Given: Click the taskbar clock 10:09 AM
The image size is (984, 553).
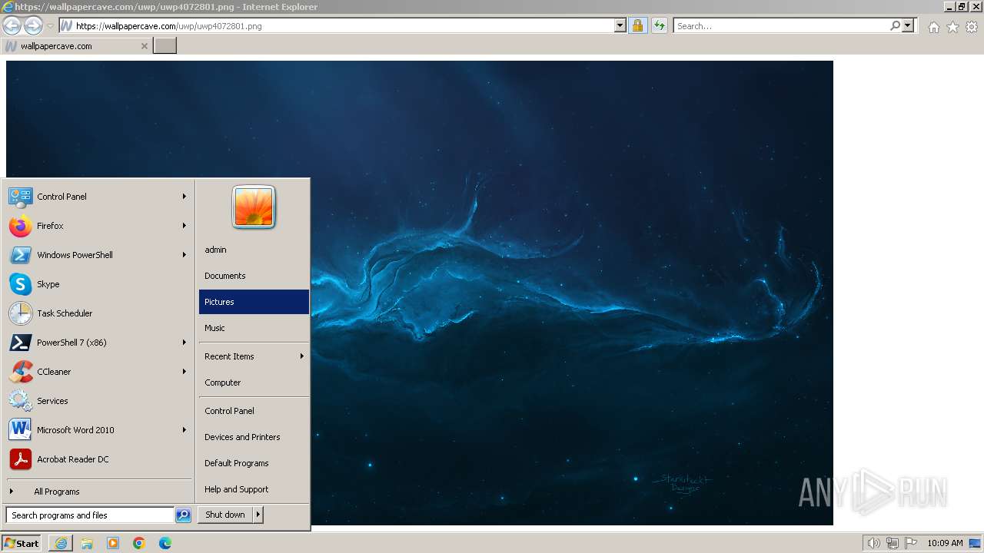Looking at the screenshot, I should pyautogui.click(x=945, y=543).
